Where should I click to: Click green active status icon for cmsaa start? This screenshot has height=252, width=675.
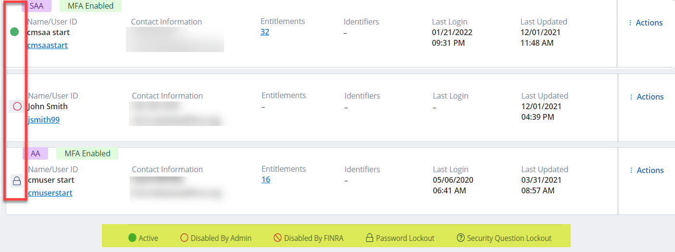click(x=14, y=32)
